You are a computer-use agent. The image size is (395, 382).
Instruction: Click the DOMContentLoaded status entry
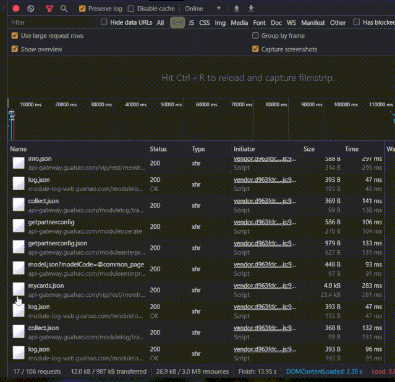tap(324, 371)
